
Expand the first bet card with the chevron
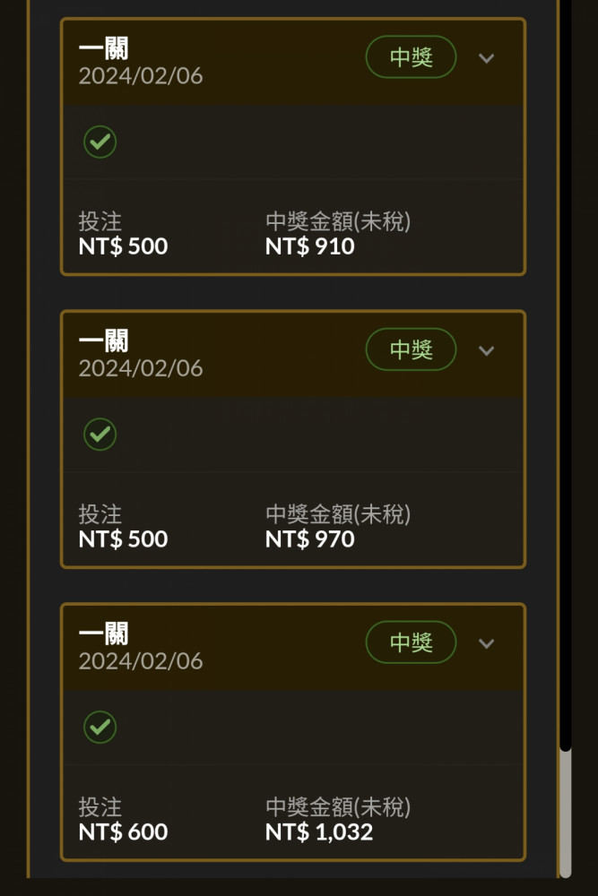click(x=487, y=58)
